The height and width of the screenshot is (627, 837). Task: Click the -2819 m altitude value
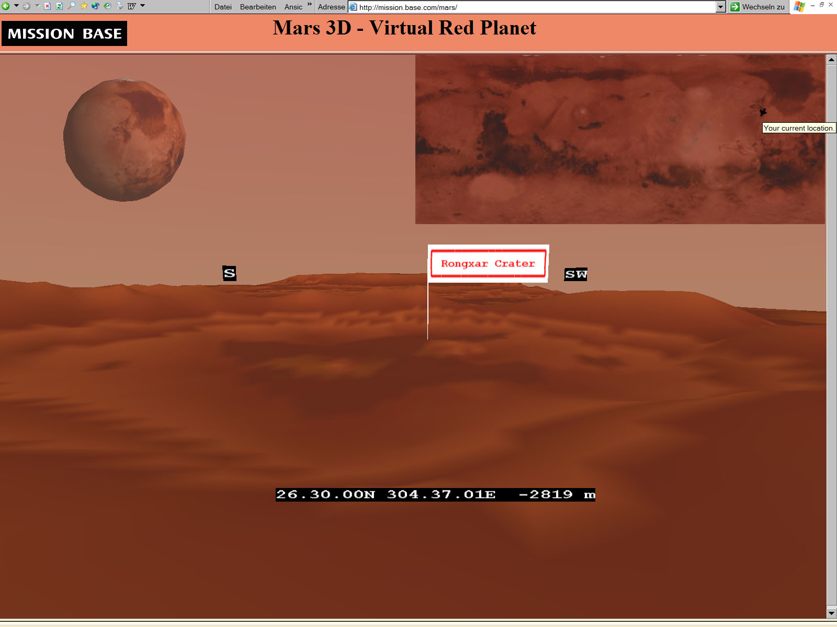pos(557,494)
